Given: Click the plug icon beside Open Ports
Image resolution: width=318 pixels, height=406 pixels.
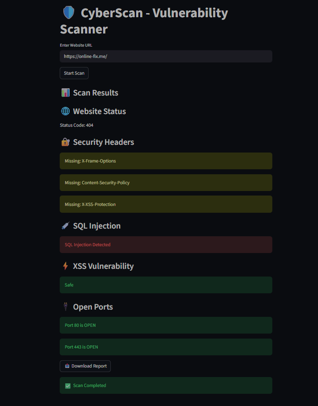Looking at the screenshot, I should [x=65, y=307].
